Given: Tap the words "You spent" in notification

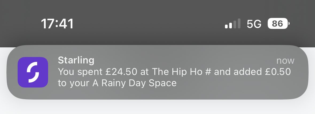Looking at the screenshot, I should pos(80,72).
